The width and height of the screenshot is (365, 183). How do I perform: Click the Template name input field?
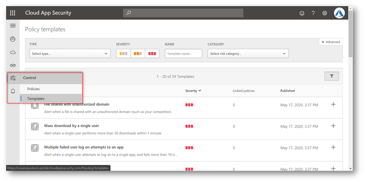[184, 53]
